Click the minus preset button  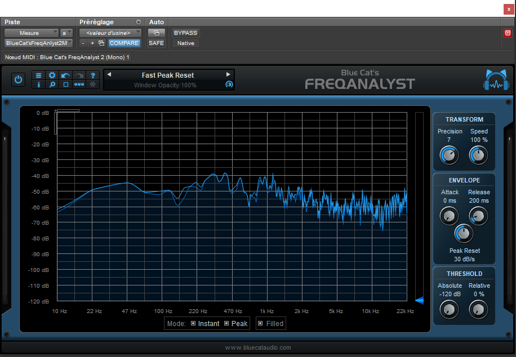click(83, 43)
